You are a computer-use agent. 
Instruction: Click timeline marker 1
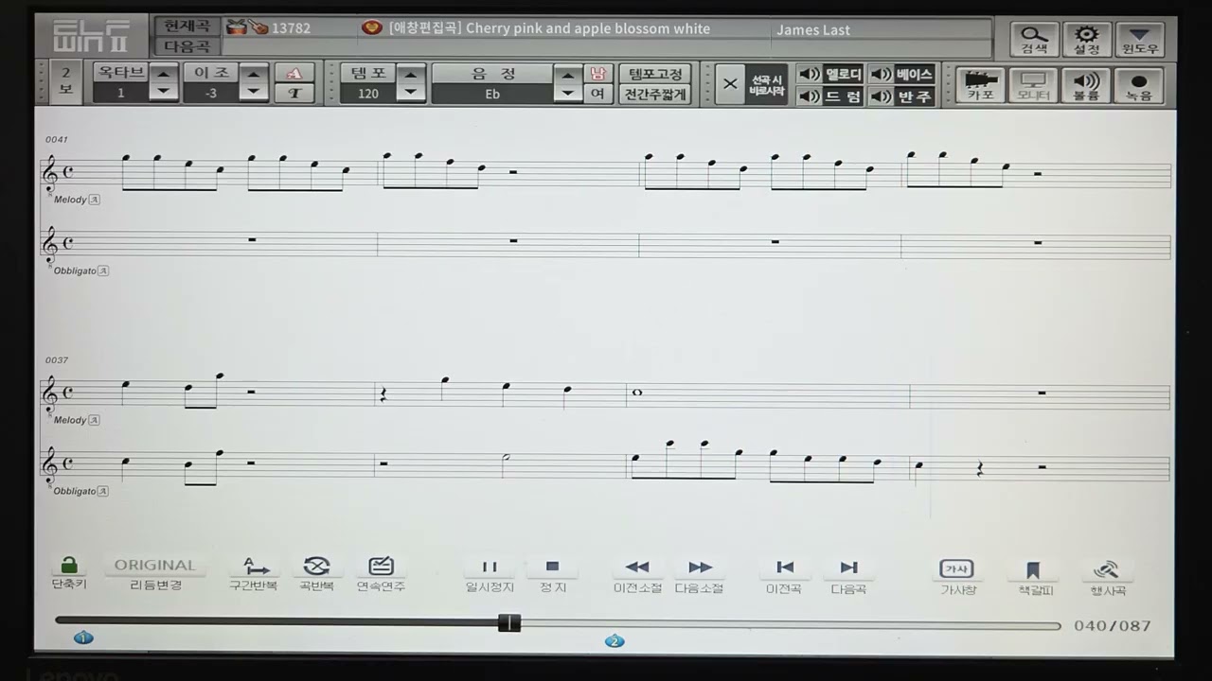(x=83, y=637)
